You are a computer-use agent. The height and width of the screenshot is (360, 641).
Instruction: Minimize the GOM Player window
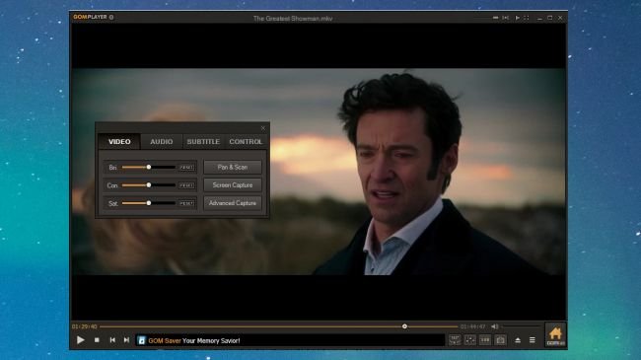coord(539,18)
